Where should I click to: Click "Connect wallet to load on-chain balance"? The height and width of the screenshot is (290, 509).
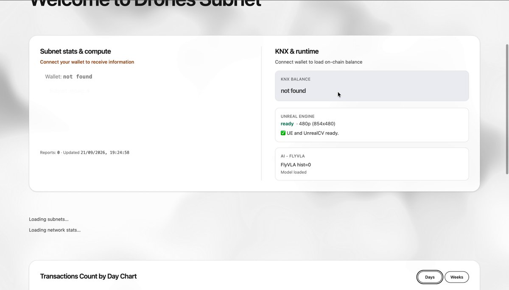pos(319,62)
